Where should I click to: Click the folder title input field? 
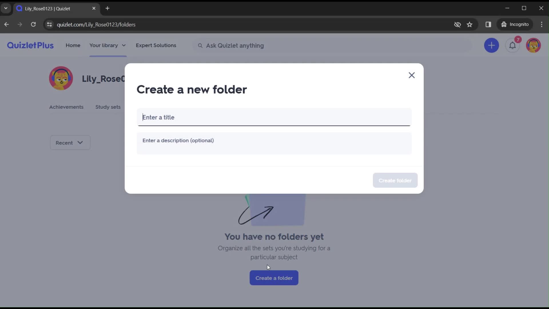click(274, 117)
